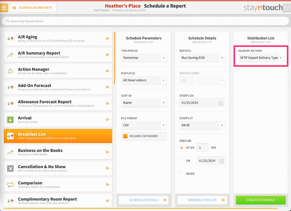Click chevron arrows on Complimentary Room Report row

pyautogui.click(x=107, y=201)
